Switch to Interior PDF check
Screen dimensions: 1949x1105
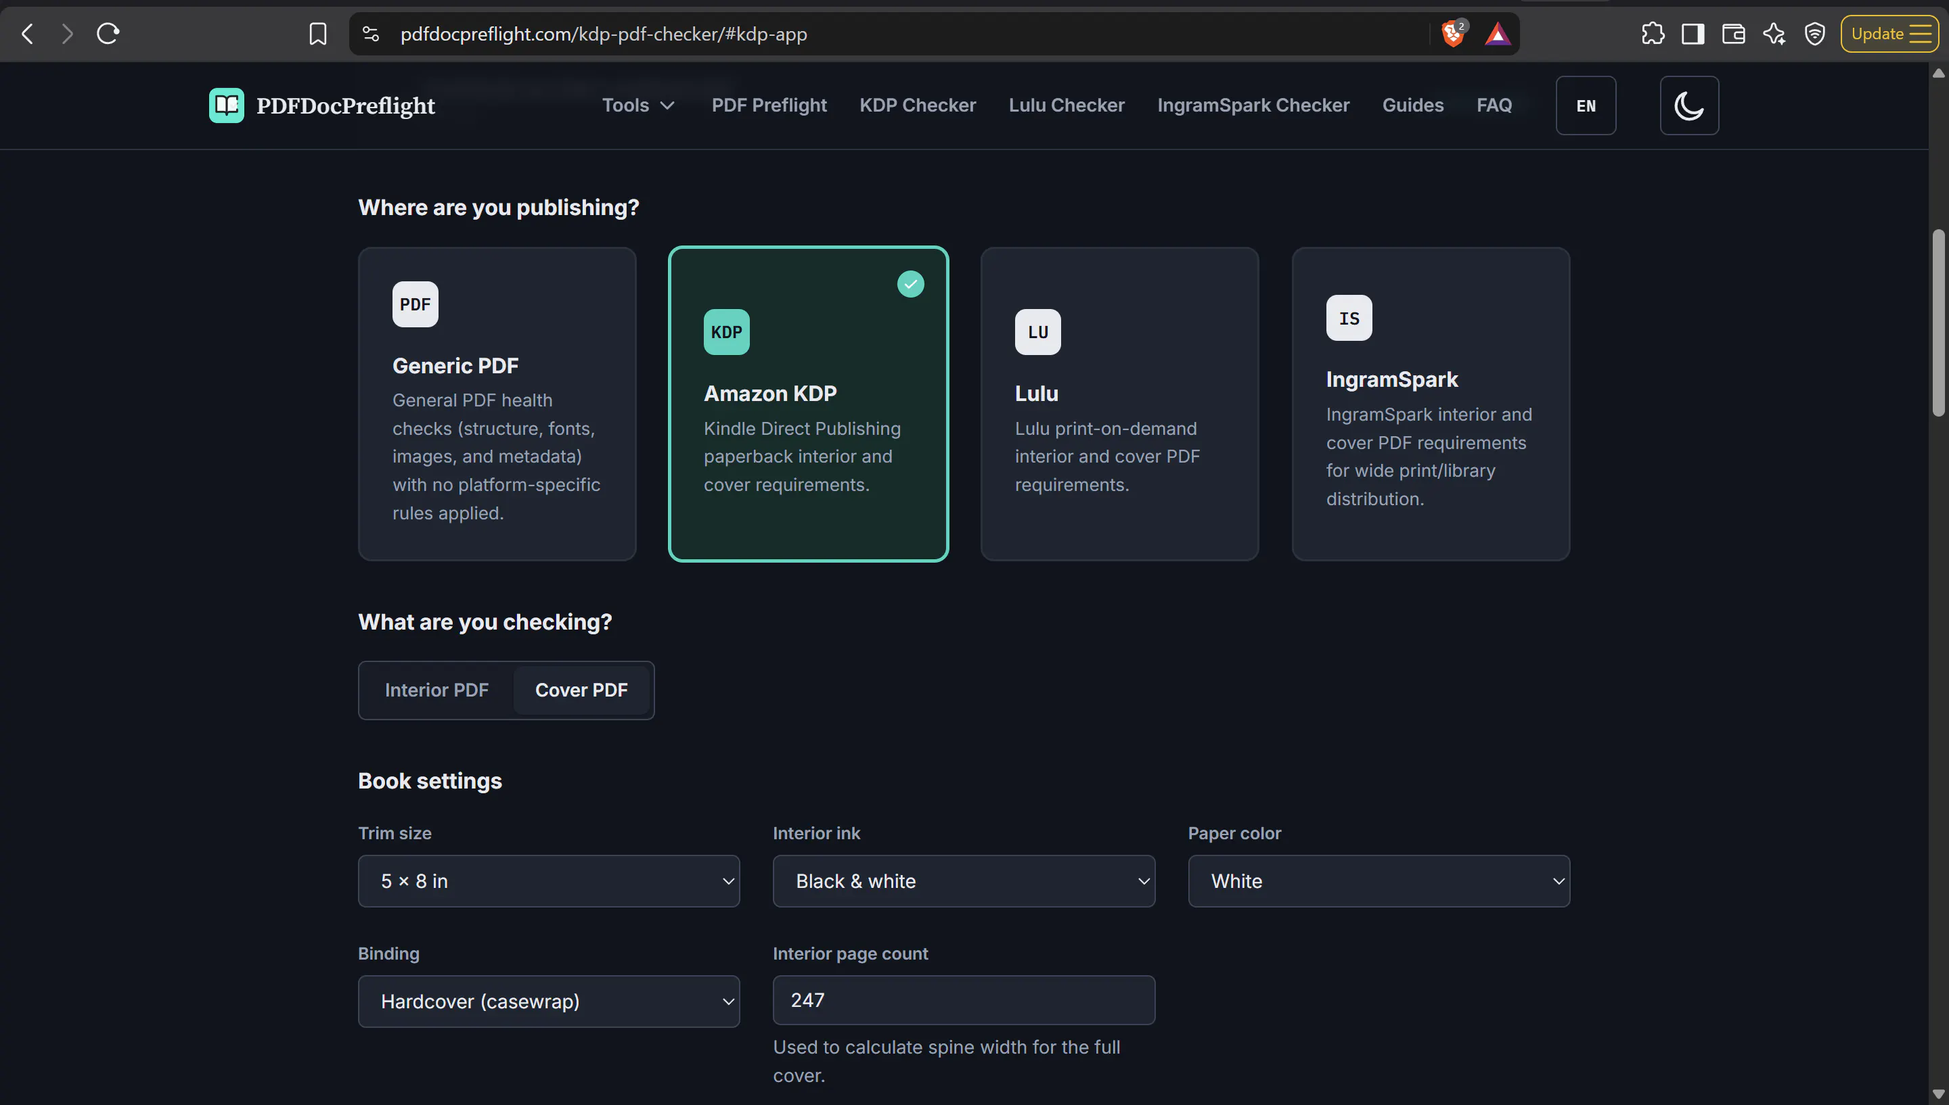(436, 690)
